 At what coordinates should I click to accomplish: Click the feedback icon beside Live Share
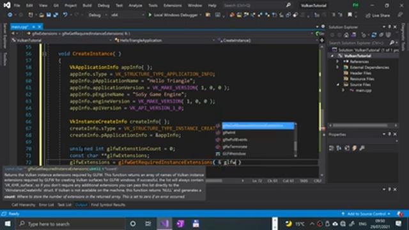click(x=400, y=15)
